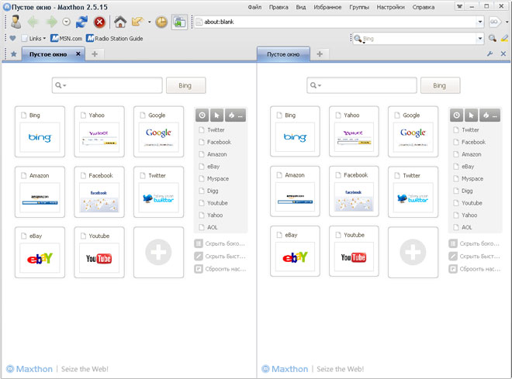Show recent pages clock icon in right sidebar

point(456,115)
